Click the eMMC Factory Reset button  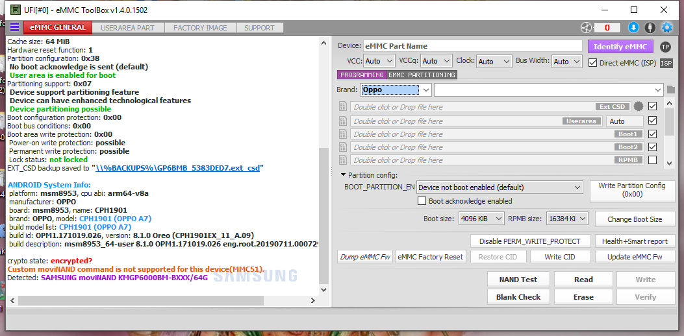431,257
